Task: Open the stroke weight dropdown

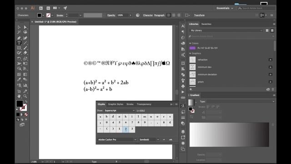Action: pyautogui.click(x=80, y=15)
